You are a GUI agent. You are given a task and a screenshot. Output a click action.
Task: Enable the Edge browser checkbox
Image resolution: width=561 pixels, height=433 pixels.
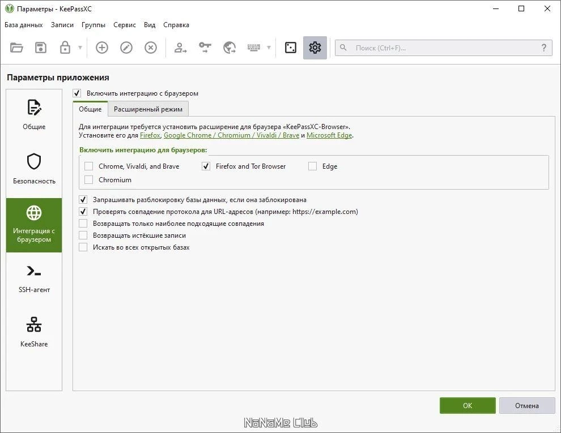[312, 166]
